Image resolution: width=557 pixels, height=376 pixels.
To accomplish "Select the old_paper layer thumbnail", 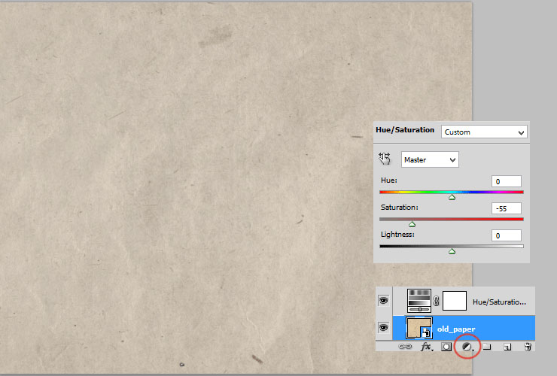I will [419, 328].
